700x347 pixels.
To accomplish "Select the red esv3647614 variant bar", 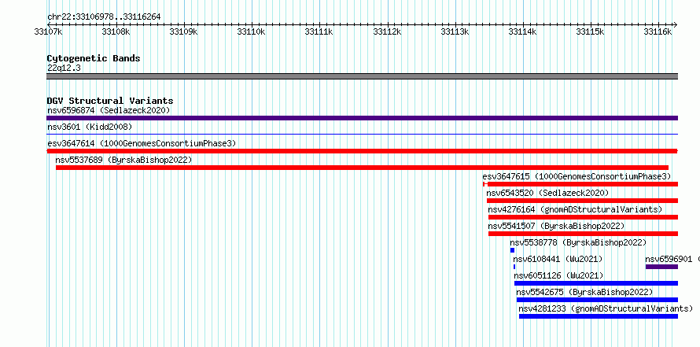I will pos(362,151).
